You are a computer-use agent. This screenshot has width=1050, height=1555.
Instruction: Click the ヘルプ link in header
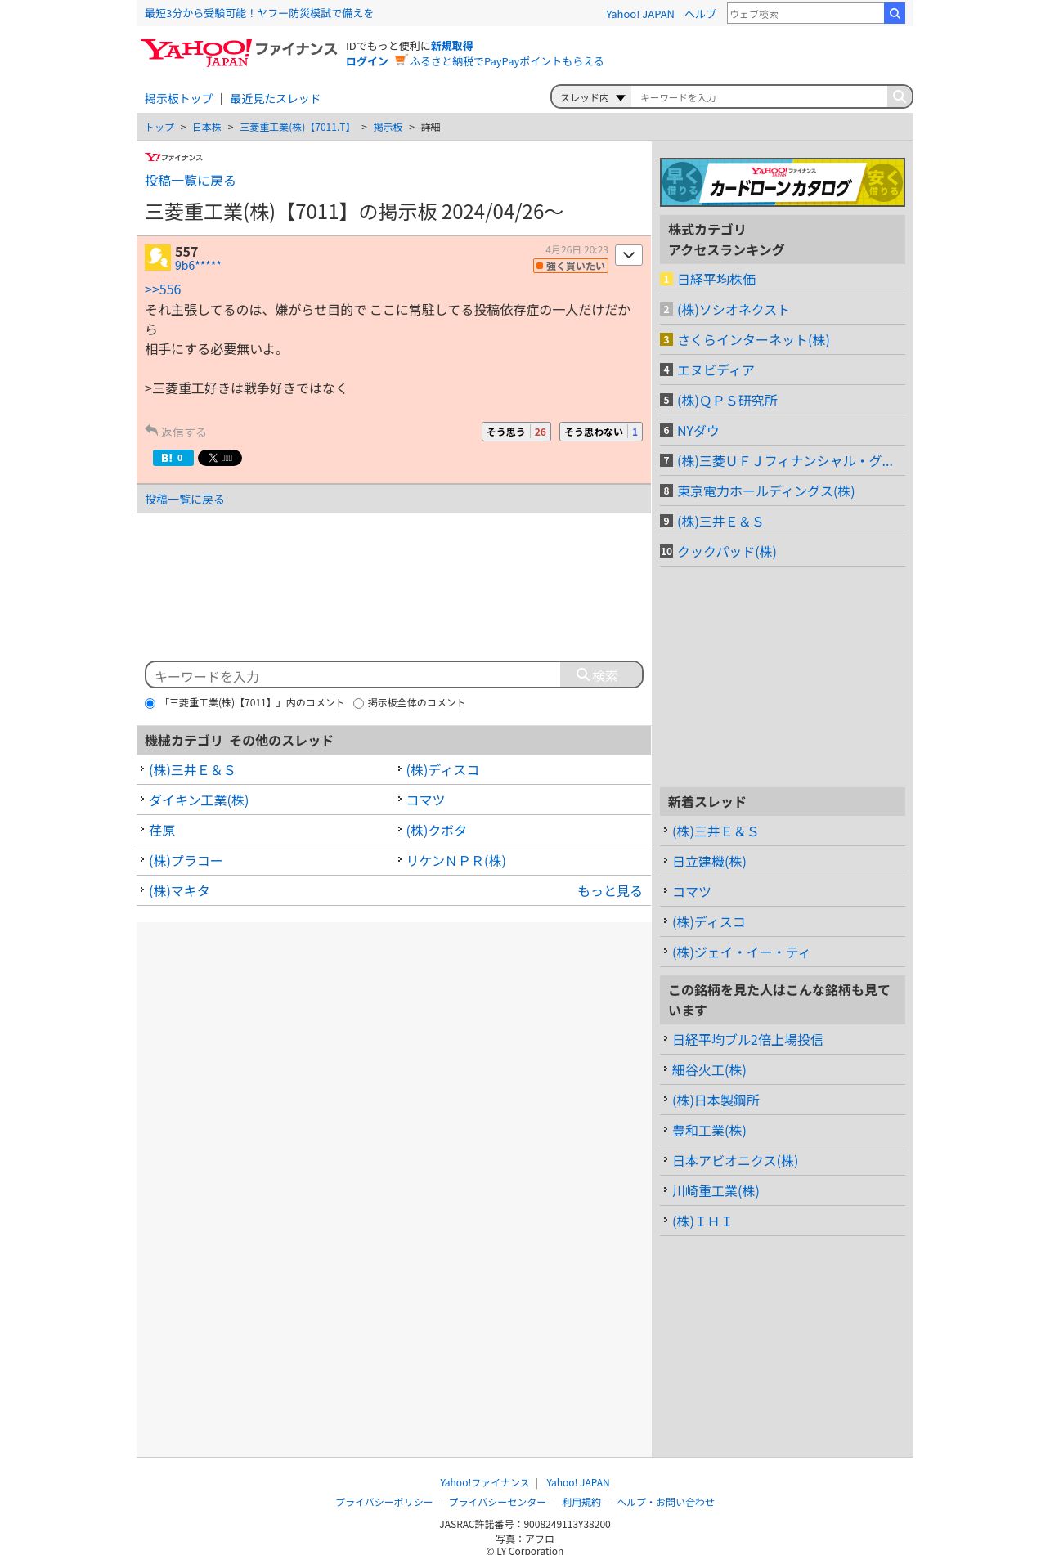pyautogui.click(x=700, y=14)
